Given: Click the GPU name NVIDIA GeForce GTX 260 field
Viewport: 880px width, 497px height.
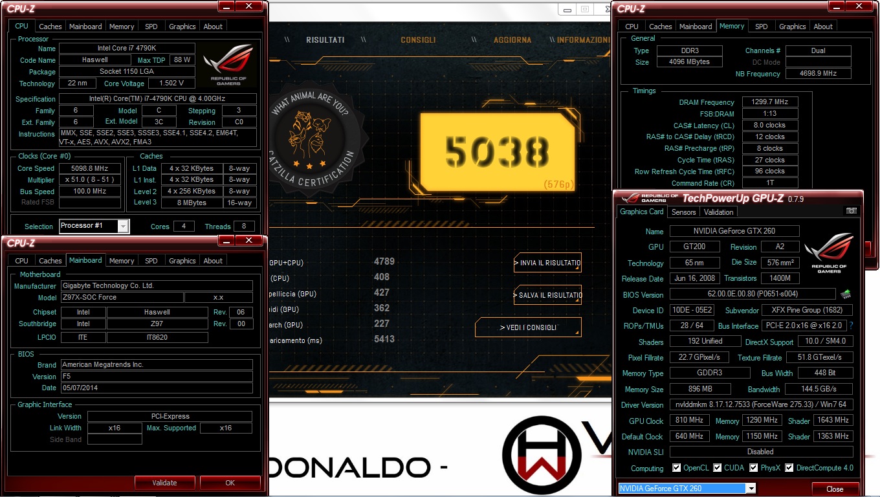Looking at the screenshot, I should point(734,231).
